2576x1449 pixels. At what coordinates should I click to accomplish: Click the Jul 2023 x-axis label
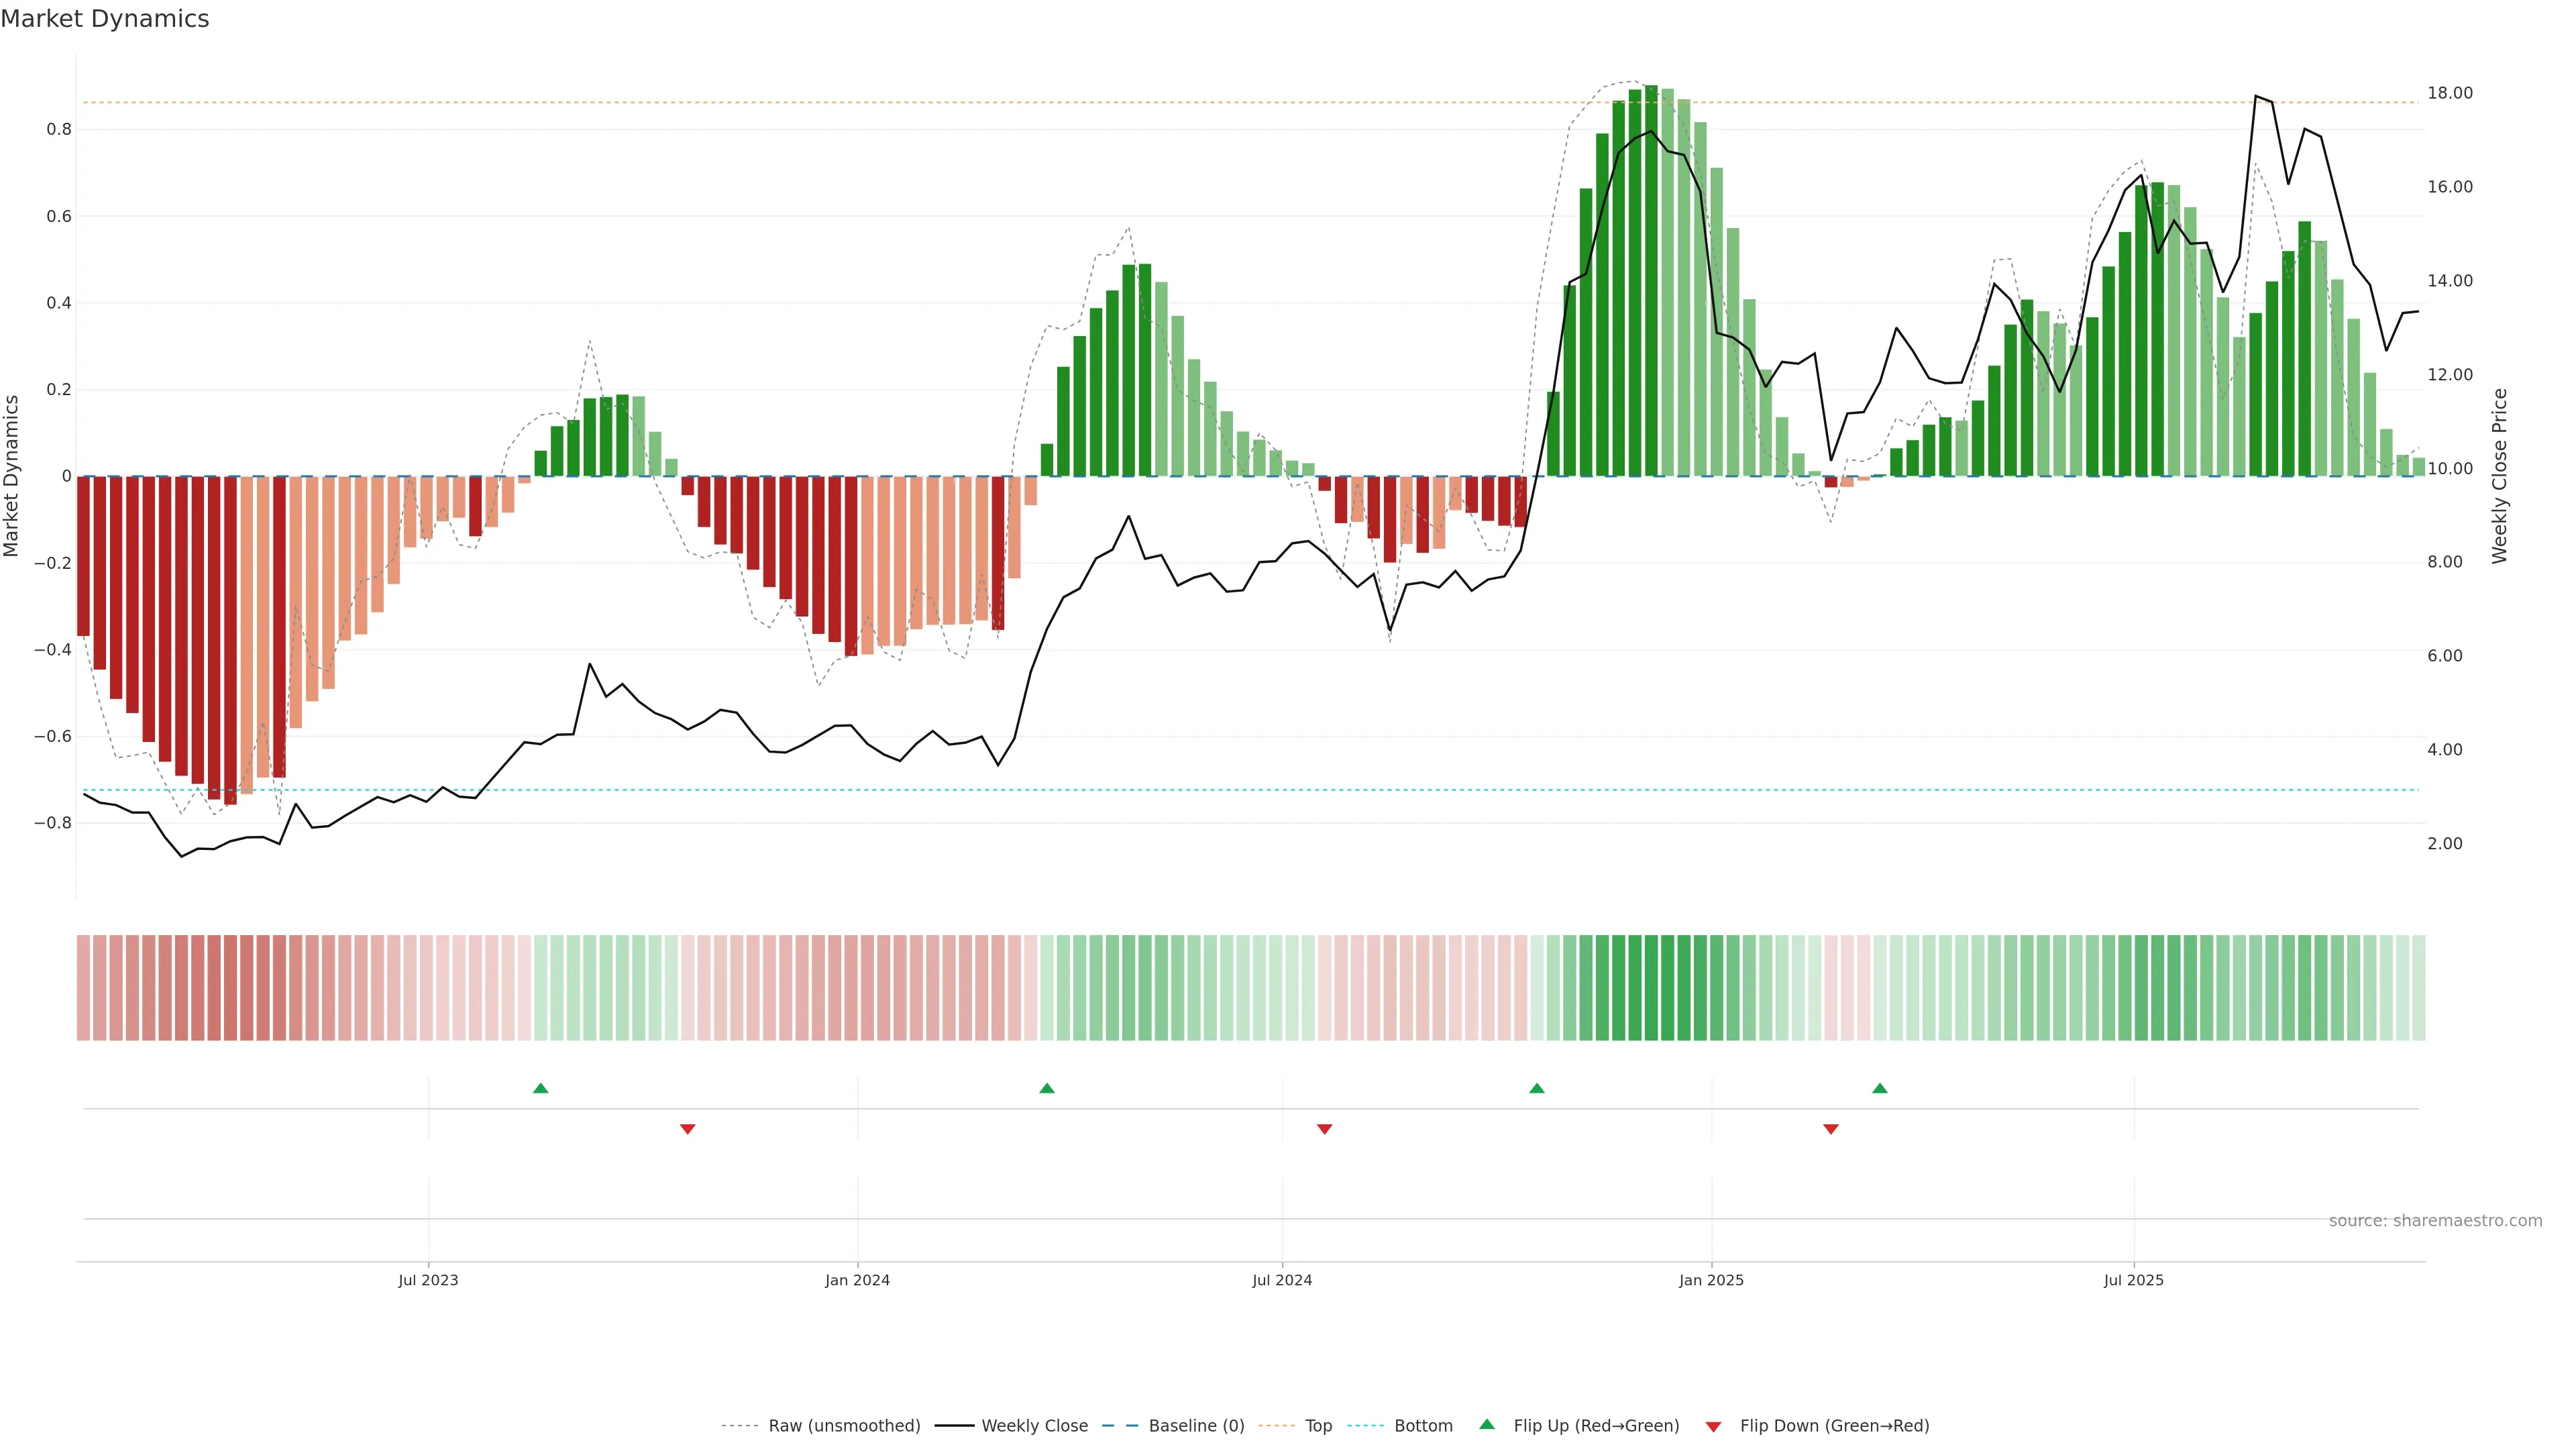428,1280
